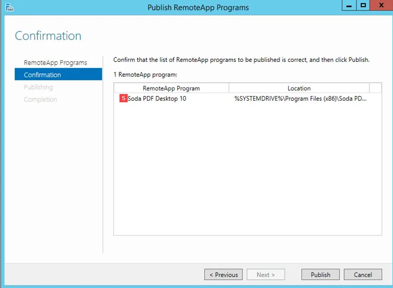The width and height of the screenshot is (393, 288).
Task: Sort by the Location column header
Action: pos(299,88)
